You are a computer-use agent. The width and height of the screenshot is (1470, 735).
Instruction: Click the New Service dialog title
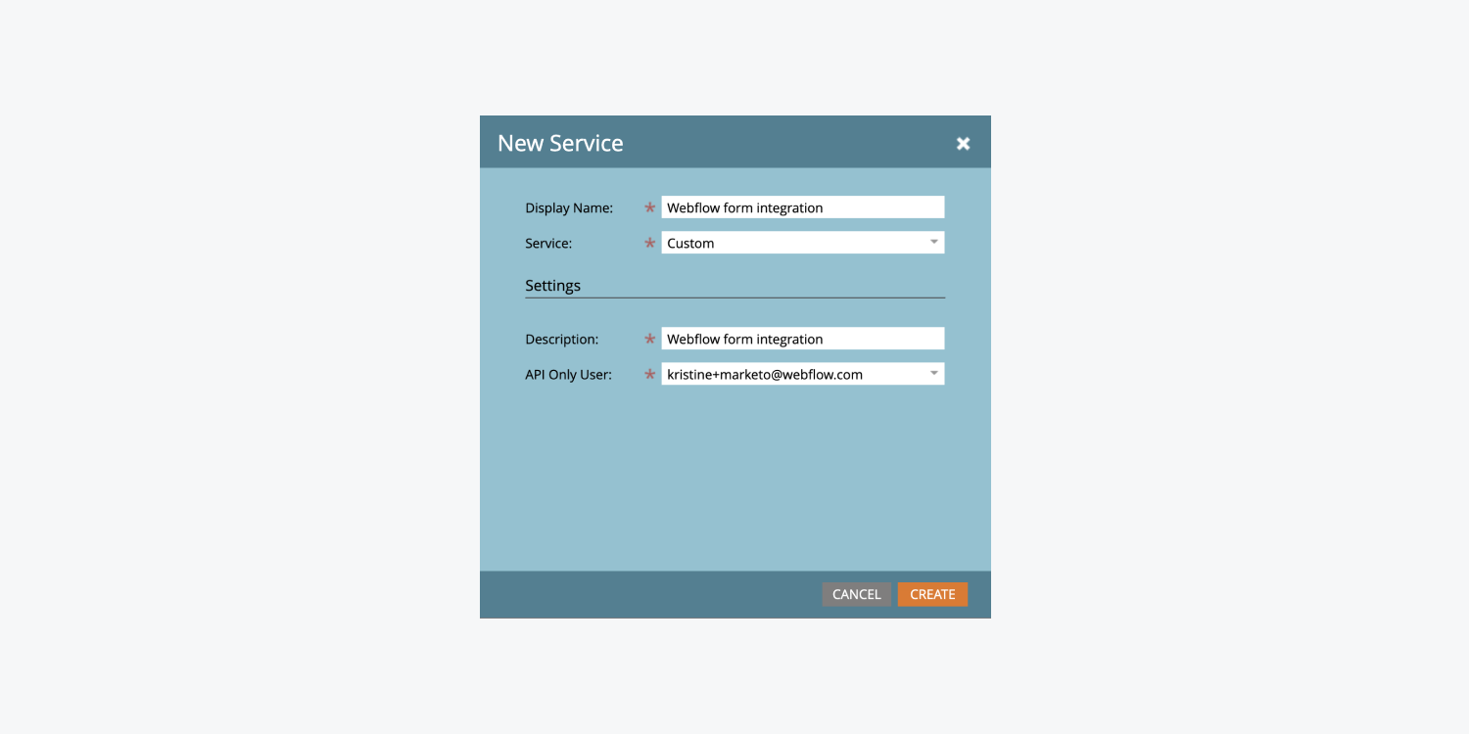560,143
